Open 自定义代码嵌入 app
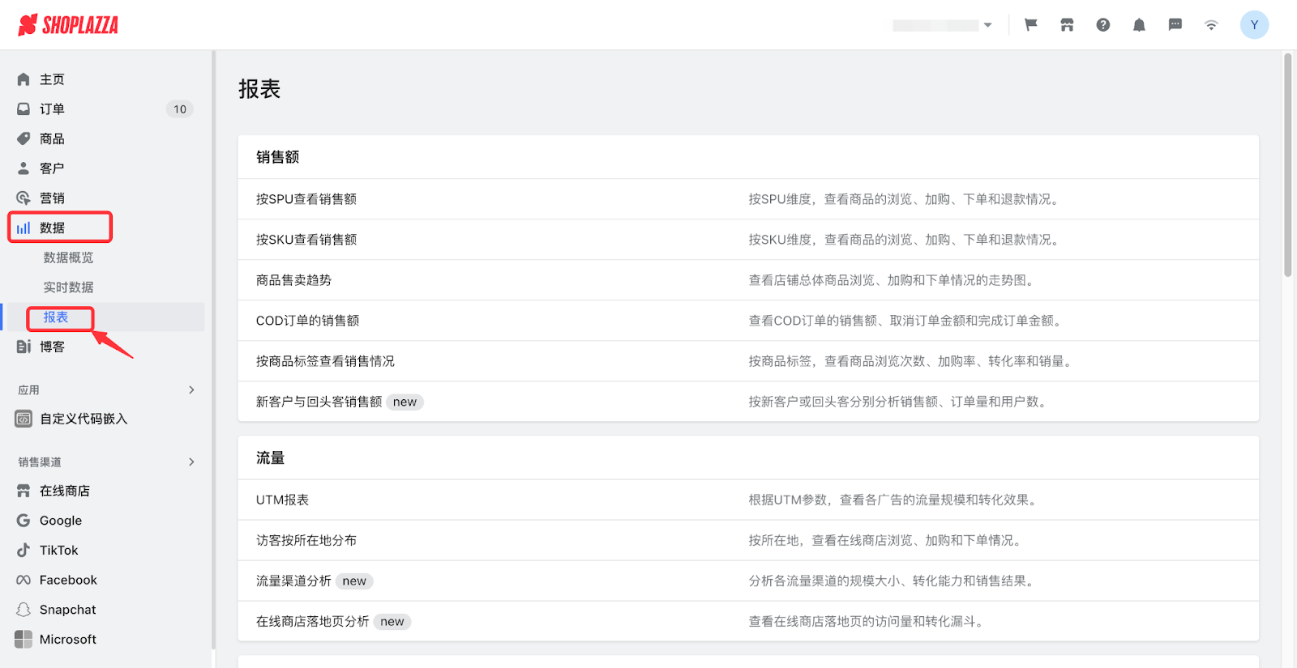 click(x=83, y=419)
